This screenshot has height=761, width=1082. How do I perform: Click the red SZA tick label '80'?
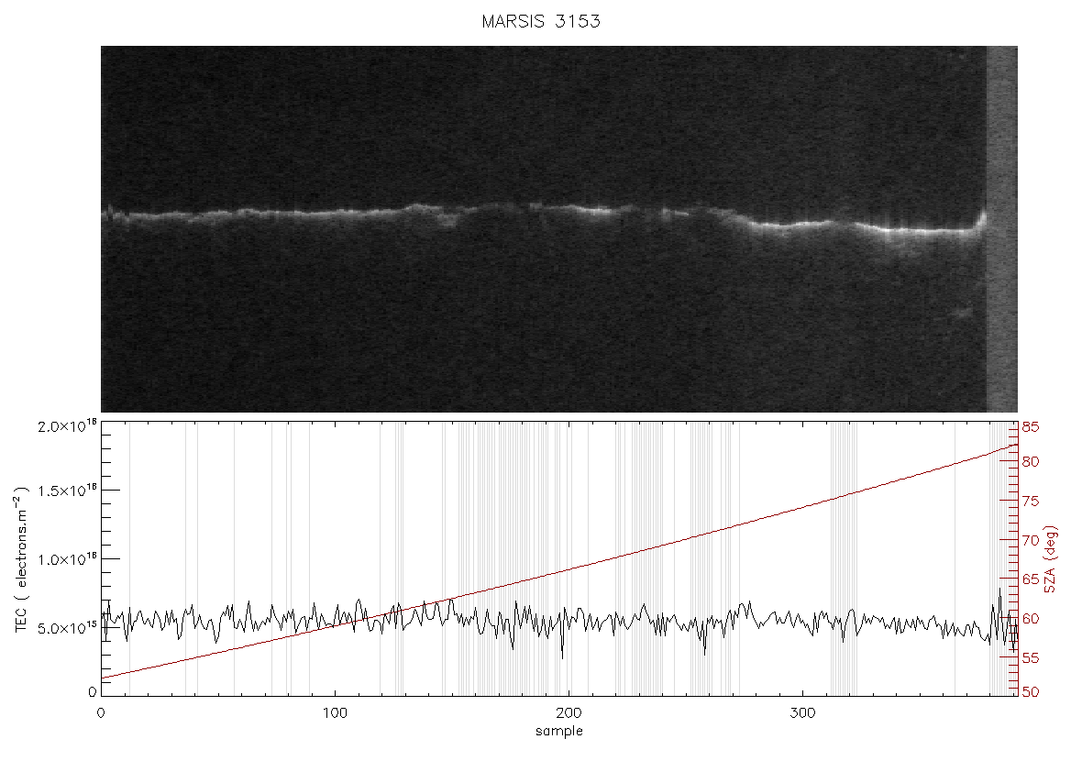coord(1031,461)
